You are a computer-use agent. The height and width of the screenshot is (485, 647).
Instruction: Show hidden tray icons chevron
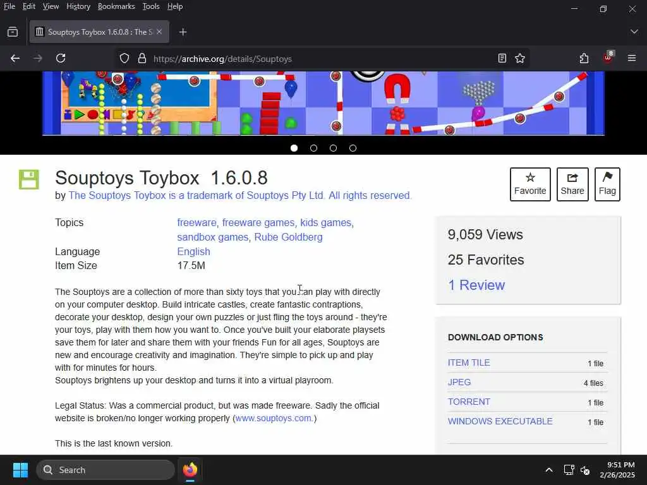tap(549, 470)
